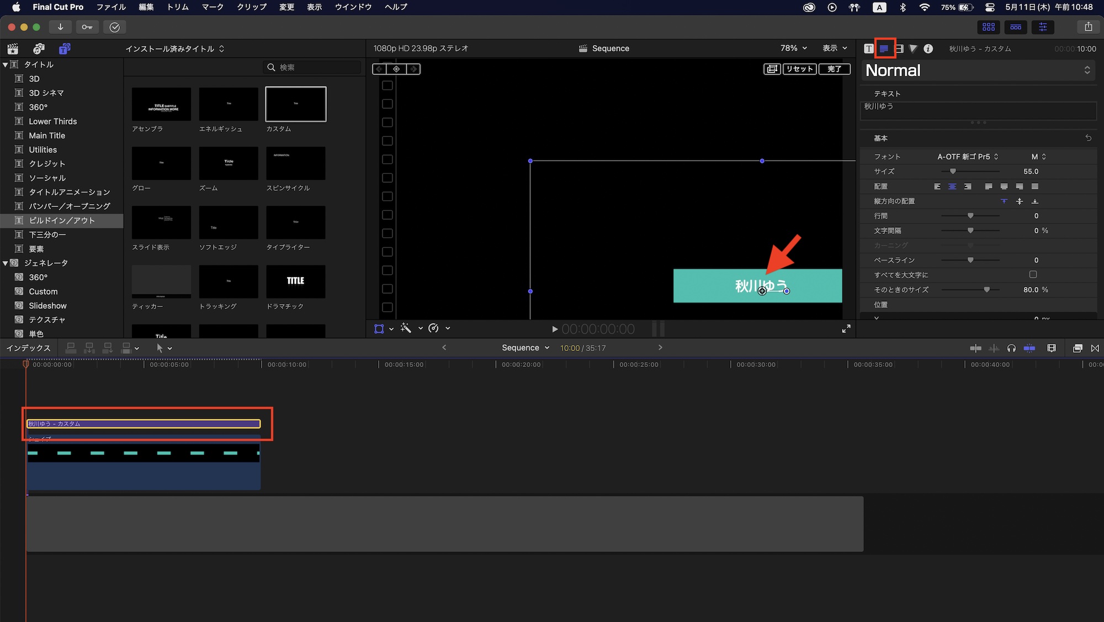
Task: Toggle the solo headphones icon
Action: tap(1011, 348)
